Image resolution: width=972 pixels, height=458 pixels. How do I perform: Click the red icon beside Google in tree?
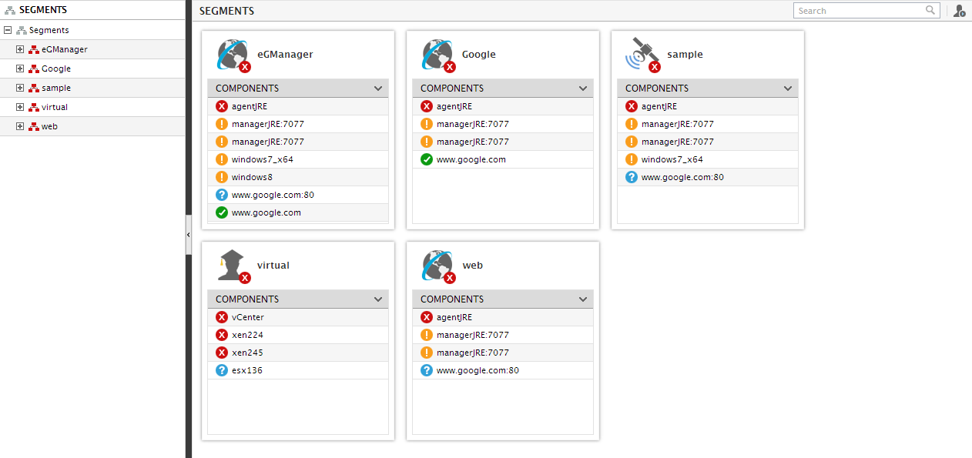[x=34, y=69]
